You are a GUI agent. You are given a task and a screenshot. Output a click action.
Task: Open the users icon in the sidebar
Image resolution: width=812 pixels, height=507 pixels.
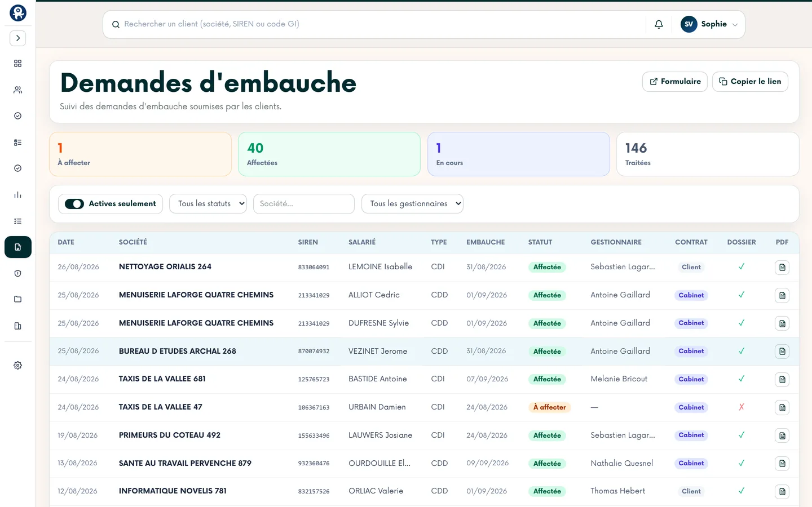click(x=18, y=90)
